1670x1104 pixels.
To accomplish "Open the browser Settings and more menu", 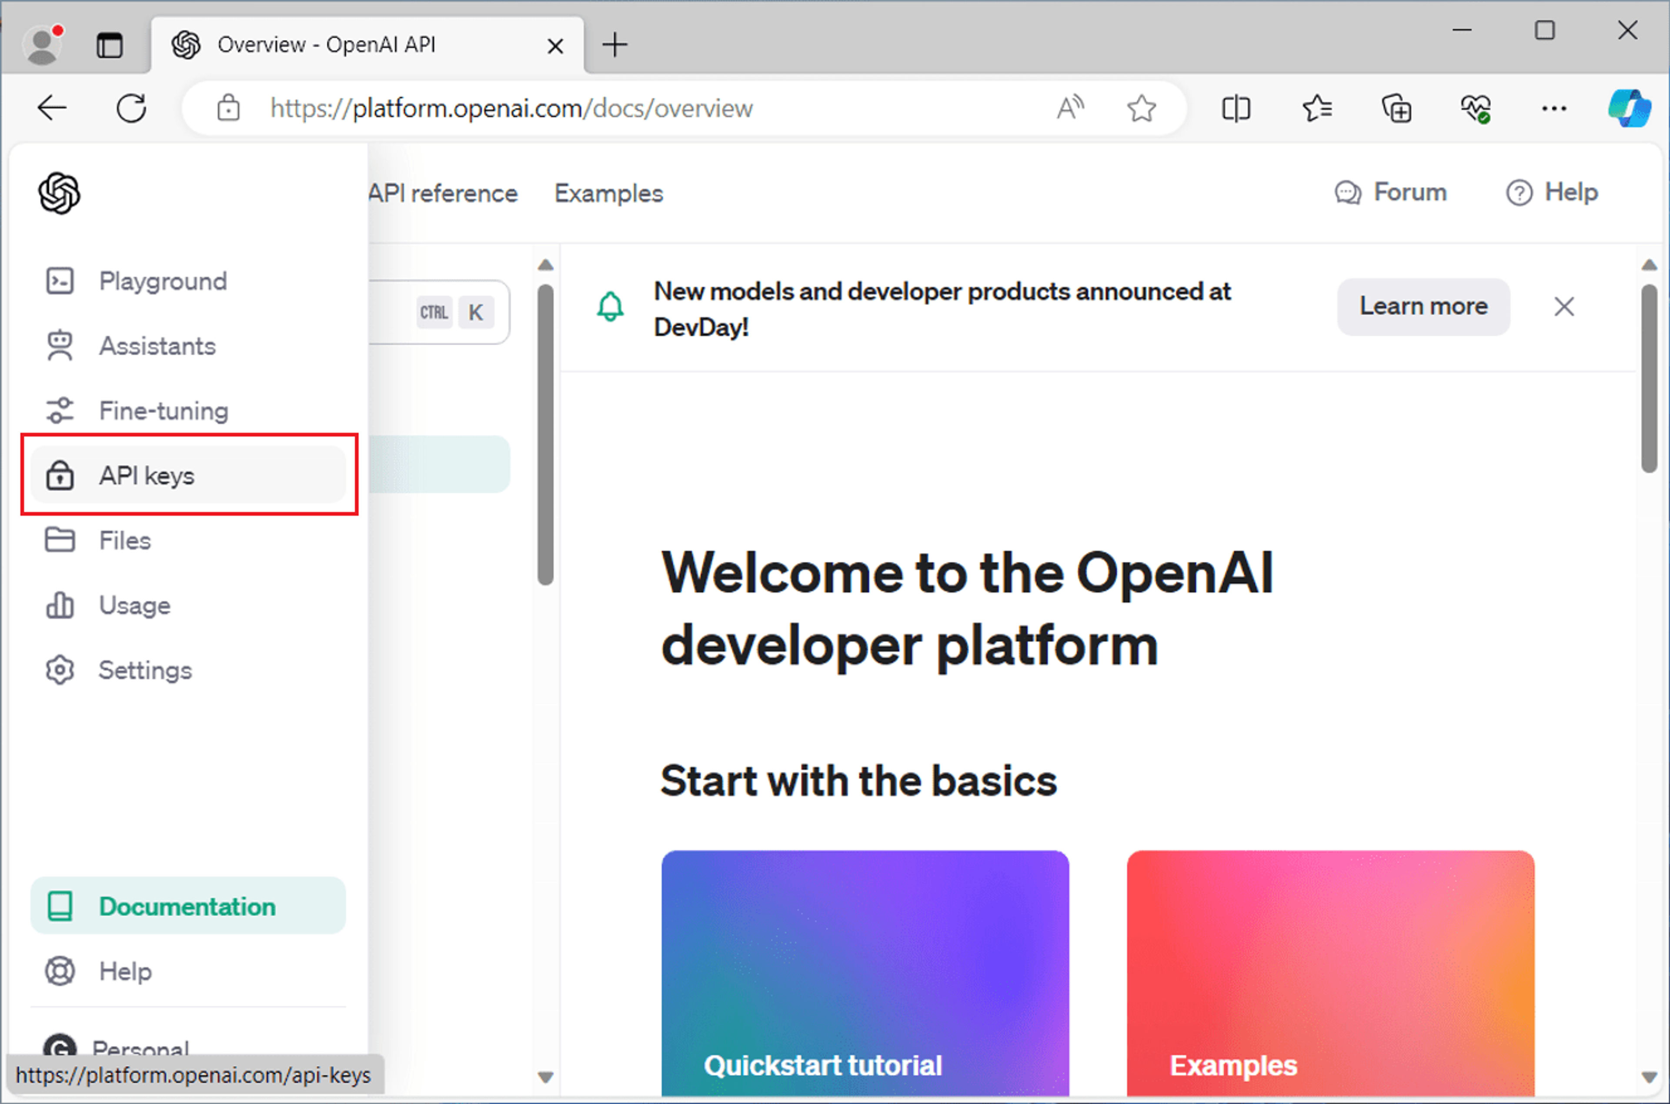I will 1554,108.
